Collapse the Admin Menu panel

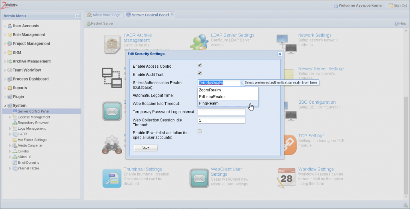click(77, 16)
